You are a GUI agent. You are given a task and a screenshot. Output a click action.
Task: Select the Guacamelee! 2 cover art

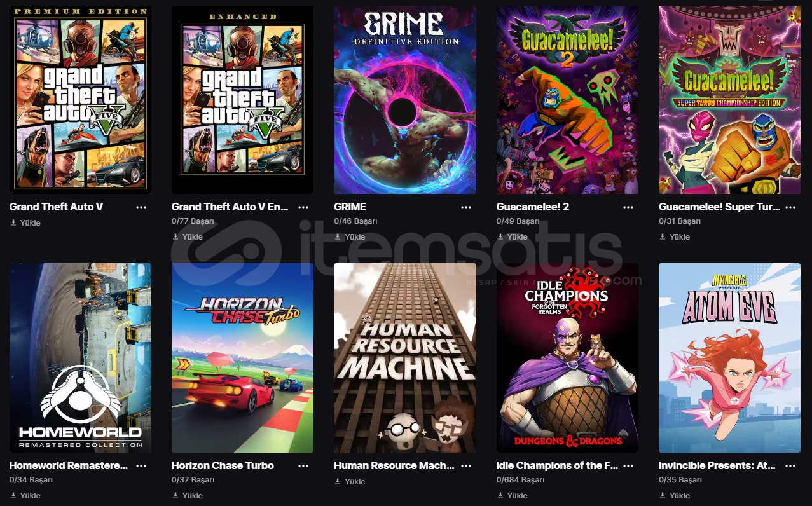coord(567,100)
